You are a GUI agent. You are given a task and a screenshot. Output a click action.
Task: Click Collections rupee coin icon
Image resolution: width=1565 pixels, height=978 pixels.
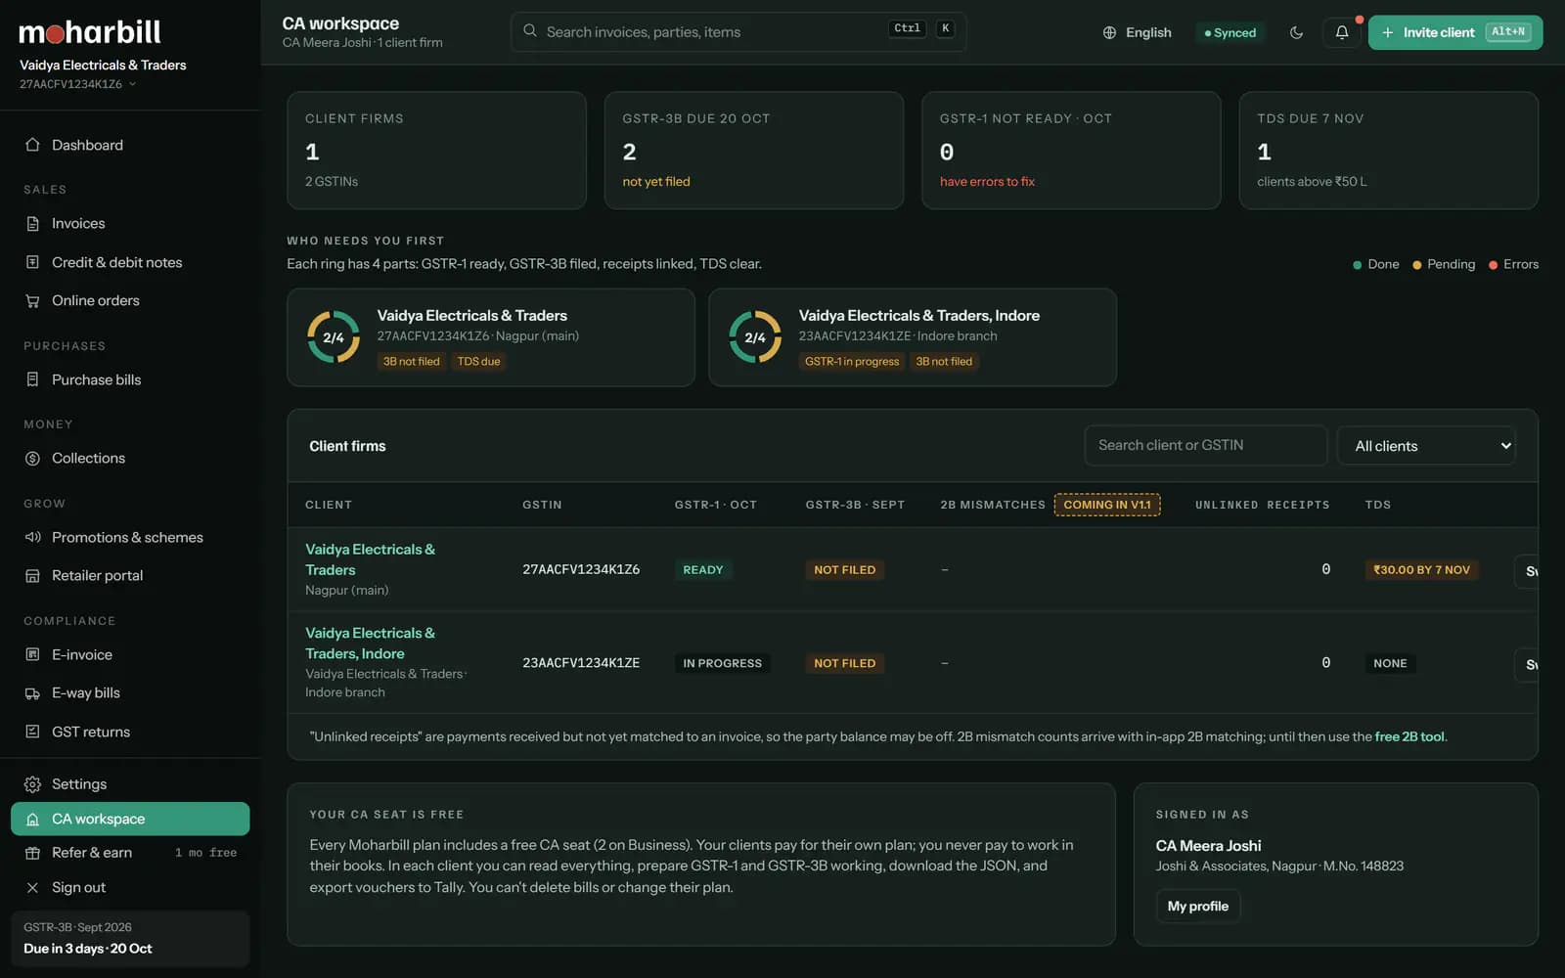tap(32, 459)
